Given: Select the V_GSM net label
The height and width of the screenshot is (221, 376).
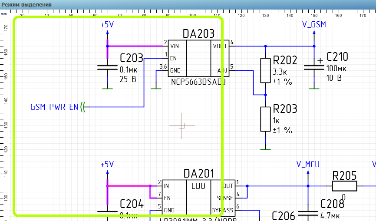Looking at the screenshot, I should [314, 24].
